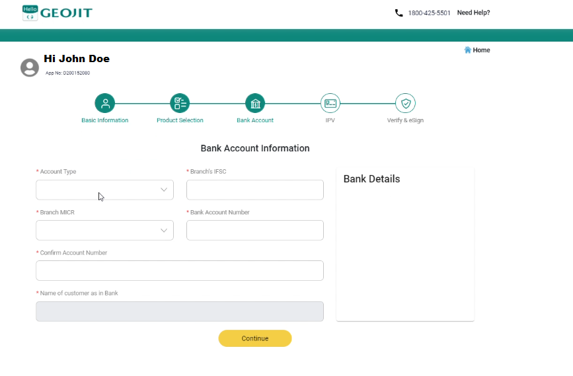This screenshot has height=376, width=573.
Task: Go to Home link text
Action: (481, 50)
